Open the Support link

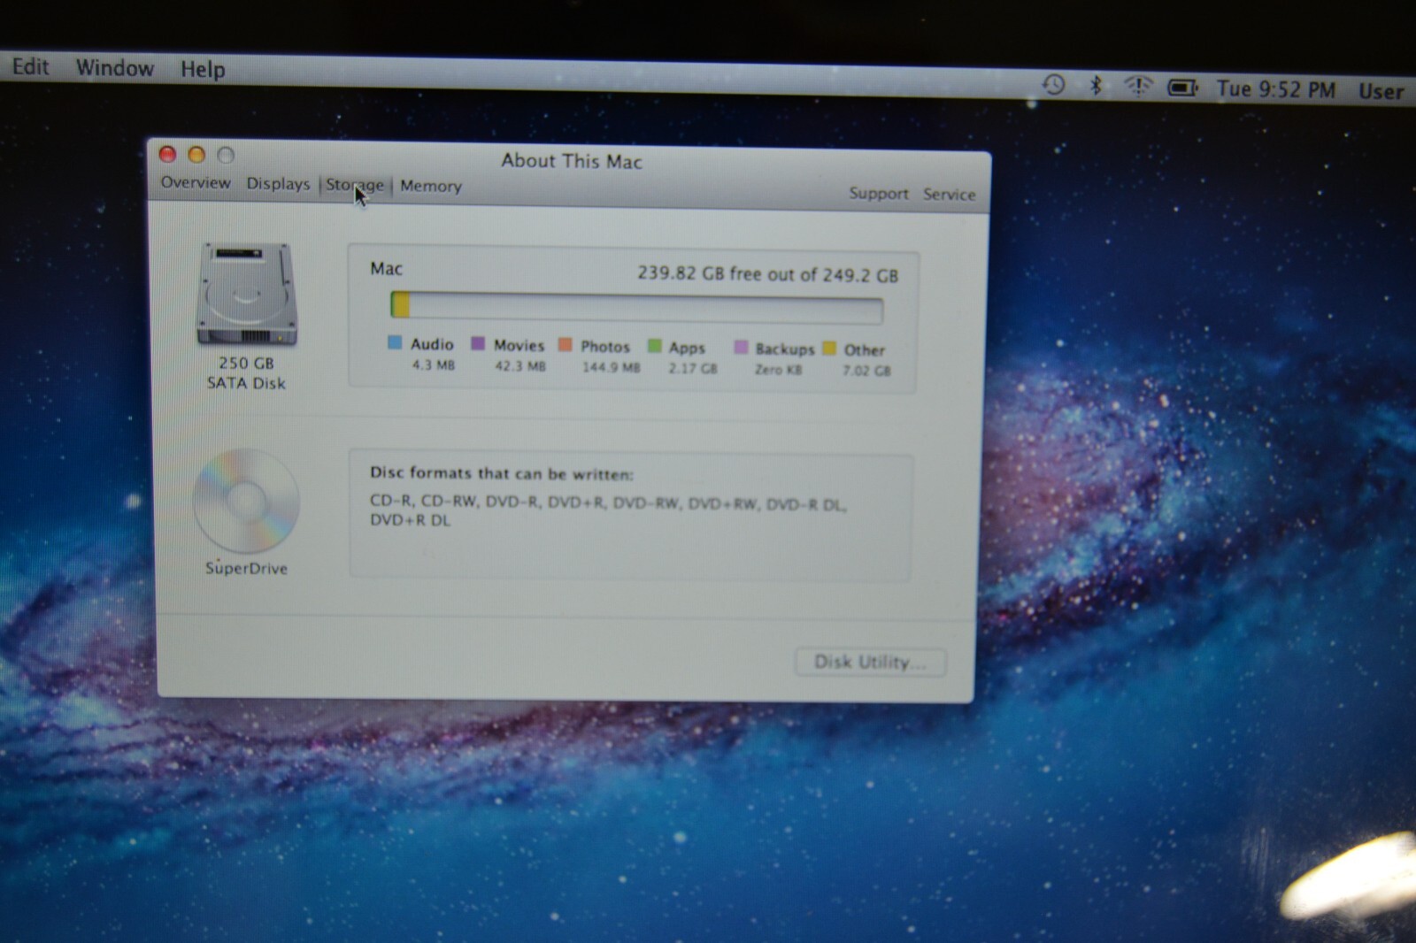tap(879, 193)
